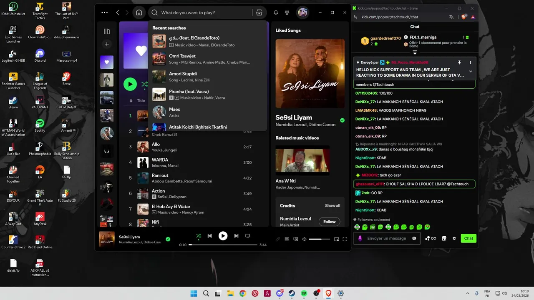The height and width of the screenshot is (300, 534).
Task: Skip to previous track
Action: click(x=210, y=236)
